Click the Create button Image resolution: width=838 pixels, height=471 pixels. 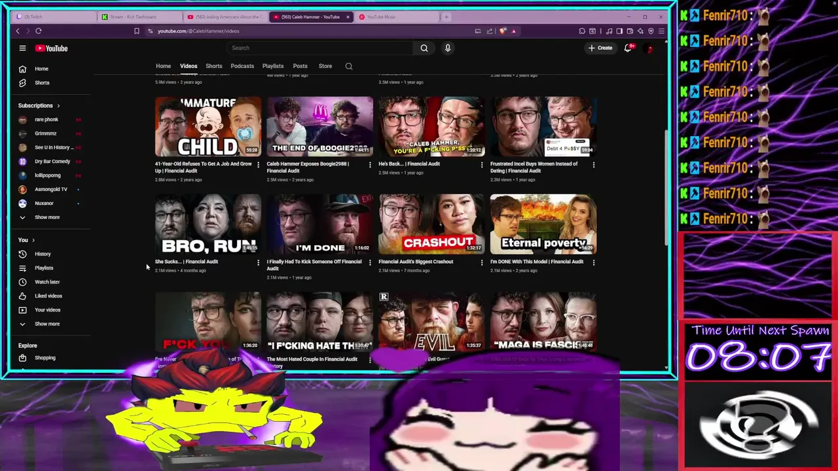pos(600,48)
